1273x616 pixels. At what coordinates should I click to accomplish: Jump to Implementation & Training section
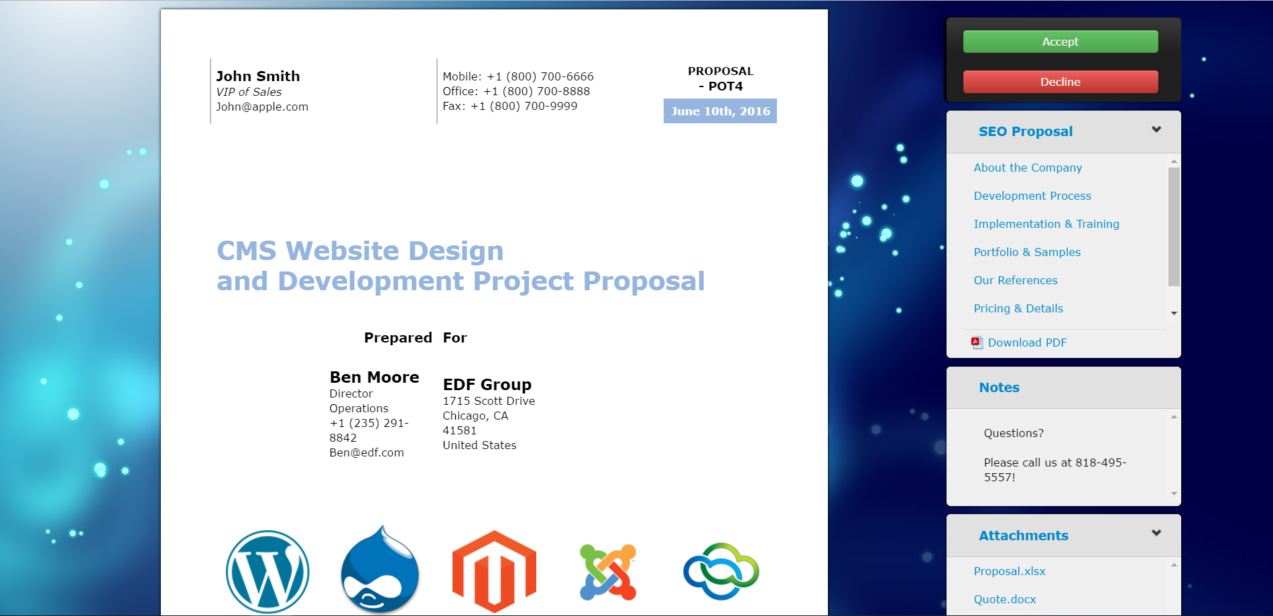coord(1046,224)
